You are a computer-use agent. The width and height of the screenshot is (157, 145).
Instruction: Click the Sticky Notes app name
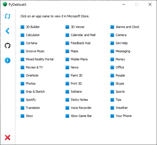(79, 100)
